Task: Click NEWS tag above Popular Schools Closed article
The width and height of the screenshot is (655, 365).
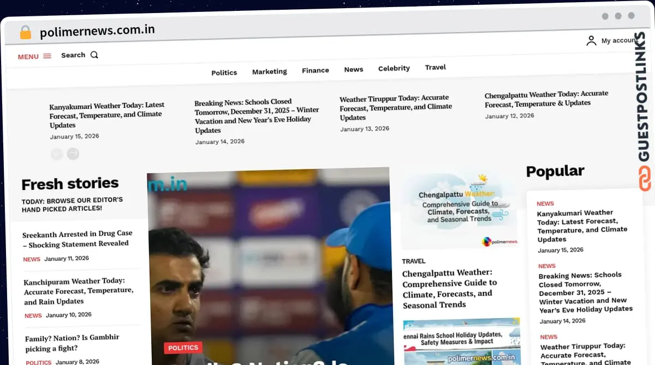Action: pos(547,266)
